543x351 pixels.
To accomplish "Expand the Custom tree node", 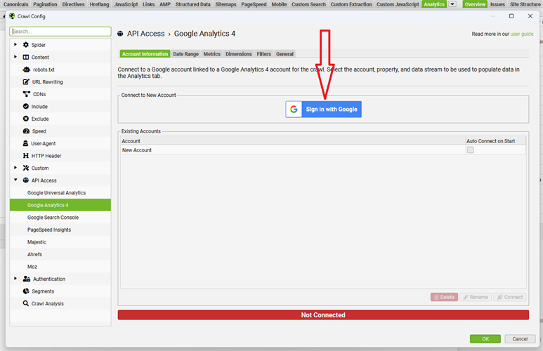I will [x=15, y=168].
